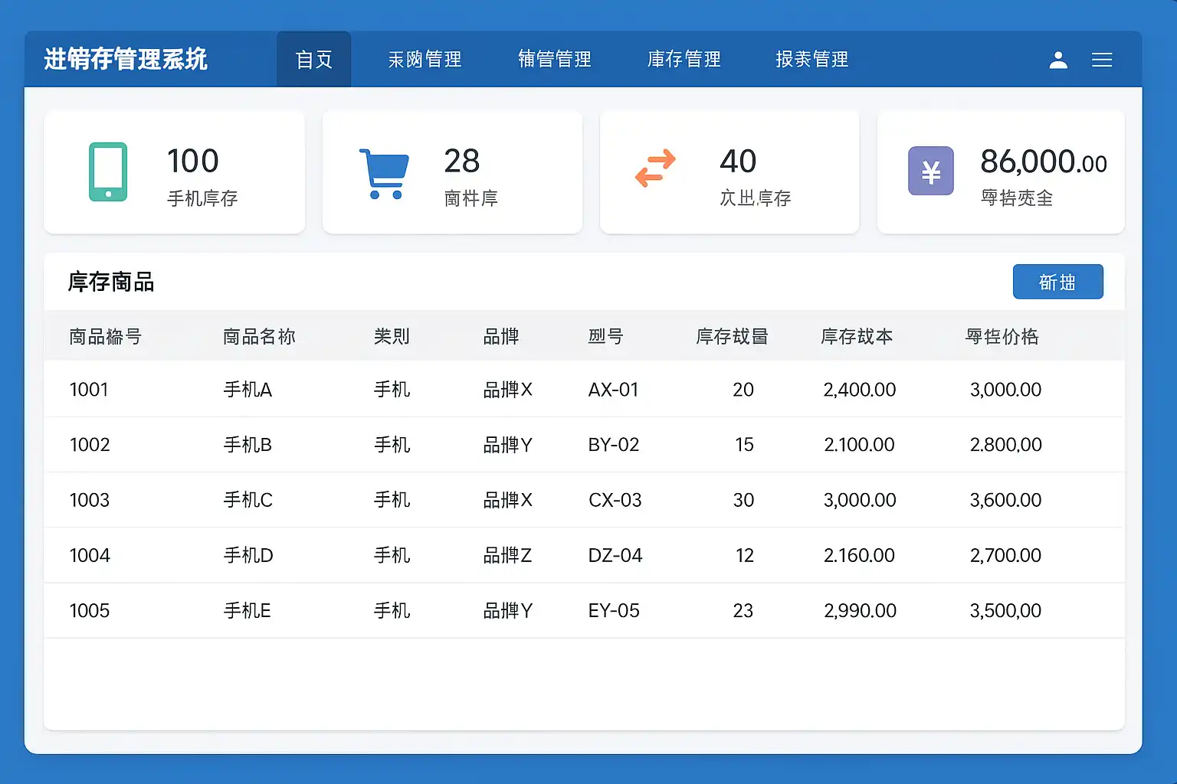Click the 86,000.00 amount card
The height and width of the screenshot is (784, 1177).
pos(1001,172)
